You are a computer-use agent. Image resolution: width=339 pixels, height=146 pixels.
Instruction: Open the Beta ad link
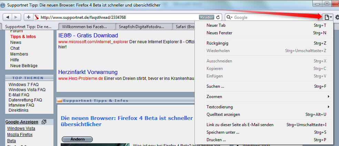click(x=11, y=141)
